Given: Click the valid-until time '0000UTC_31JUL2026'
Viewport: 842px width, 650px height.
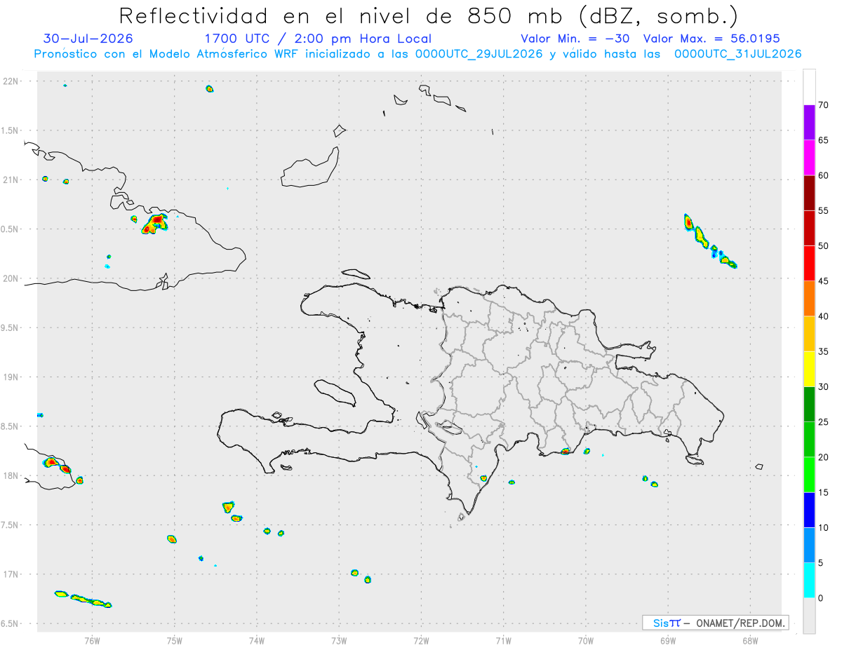Looking at the screenshot, I should point(737,54).
